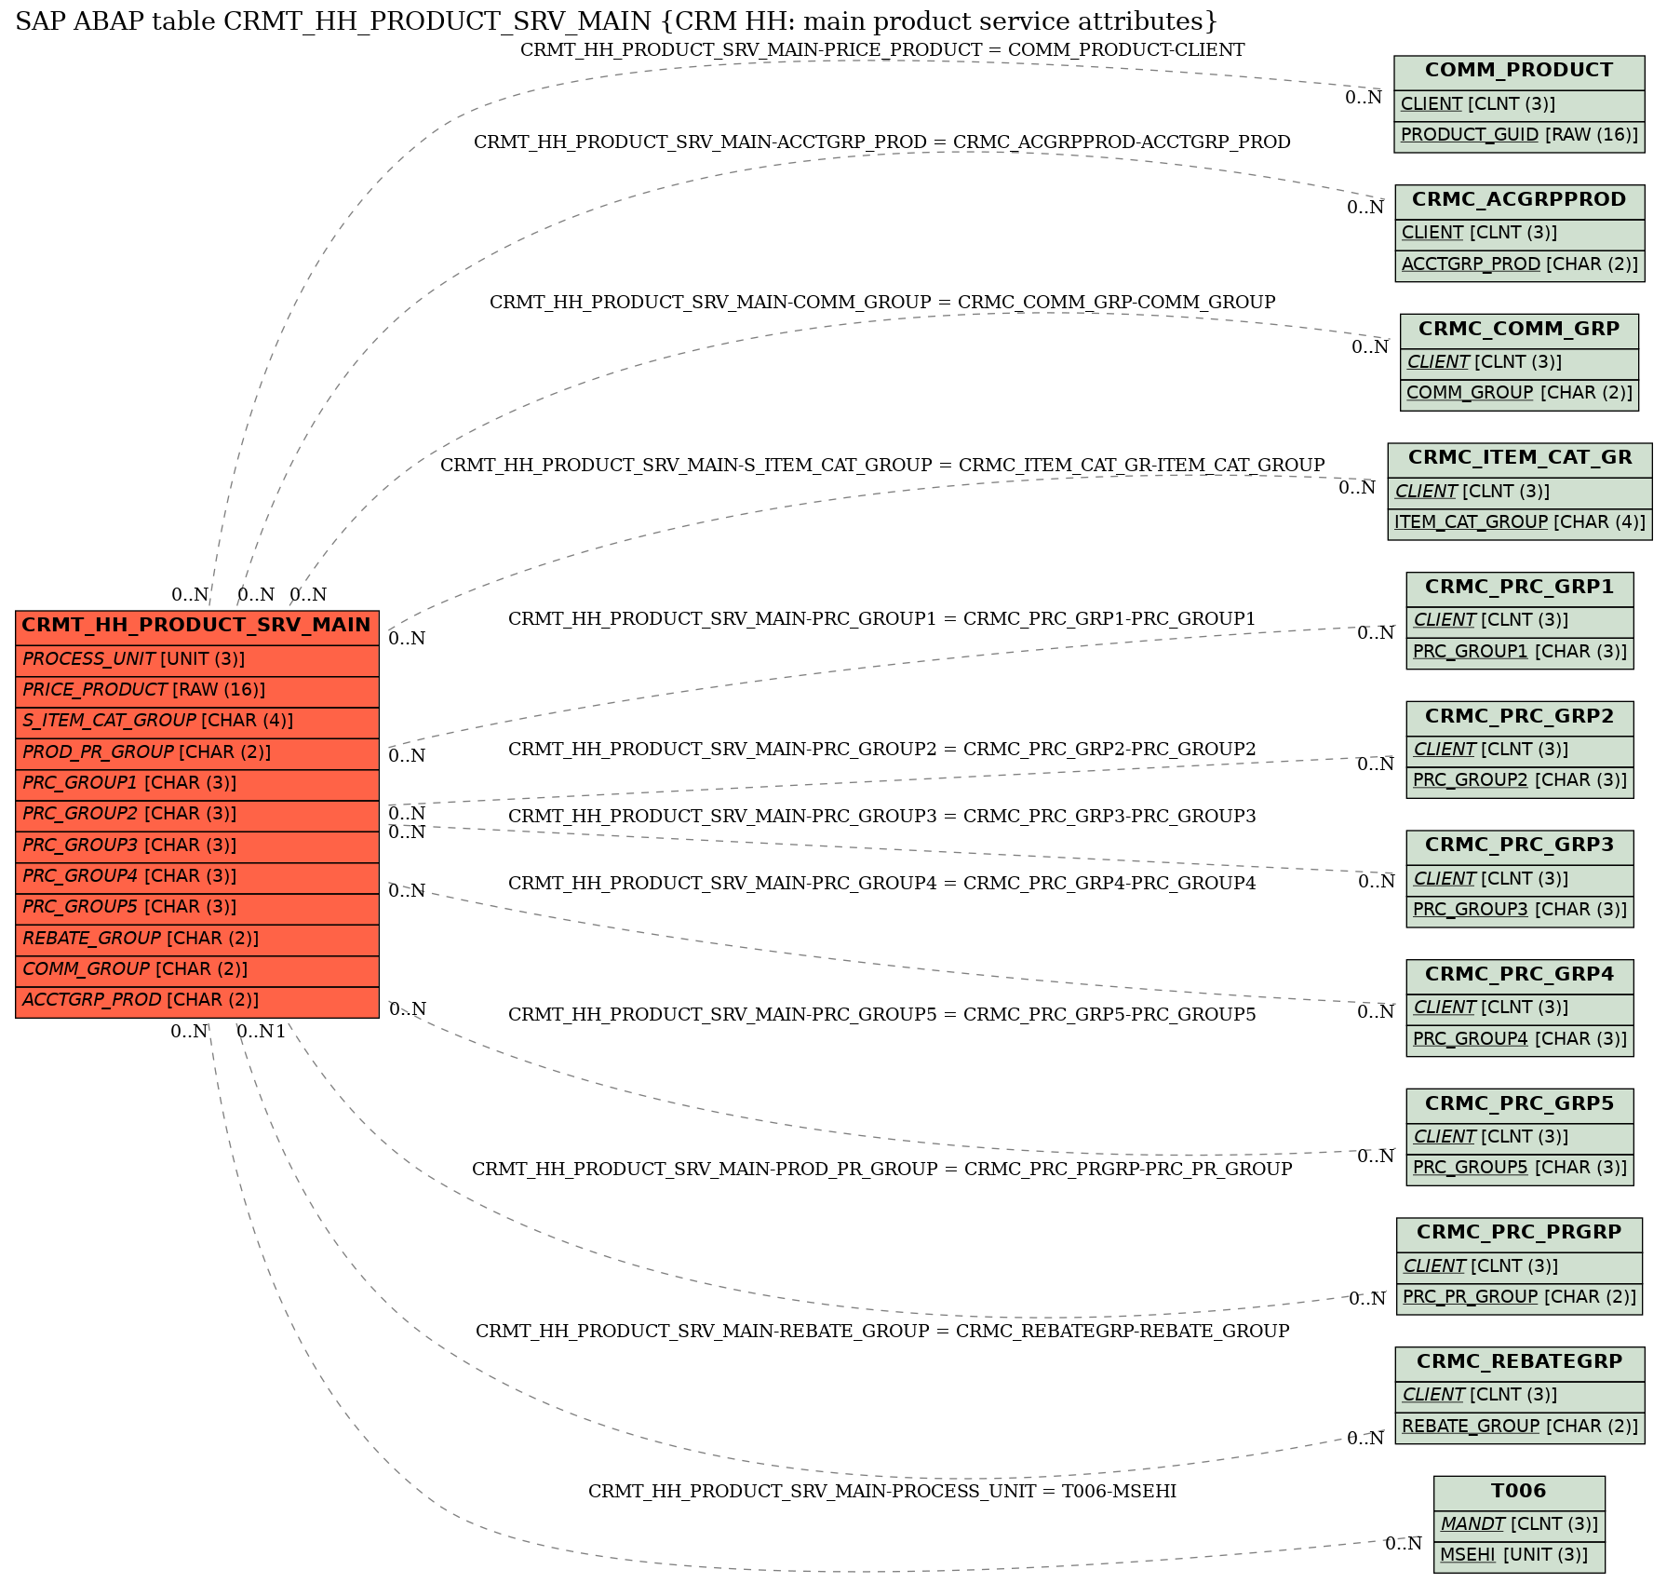Open the CRMC_PRC_GRP5 table header
This screenshot has height=1583, width=1667.
(x=1519, y=1105)
